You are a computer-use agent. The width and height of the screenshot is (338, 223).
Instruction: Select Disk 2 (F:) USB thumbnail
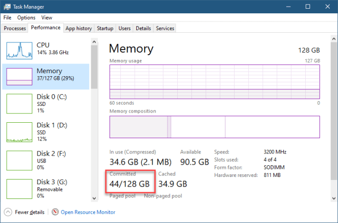19,160
